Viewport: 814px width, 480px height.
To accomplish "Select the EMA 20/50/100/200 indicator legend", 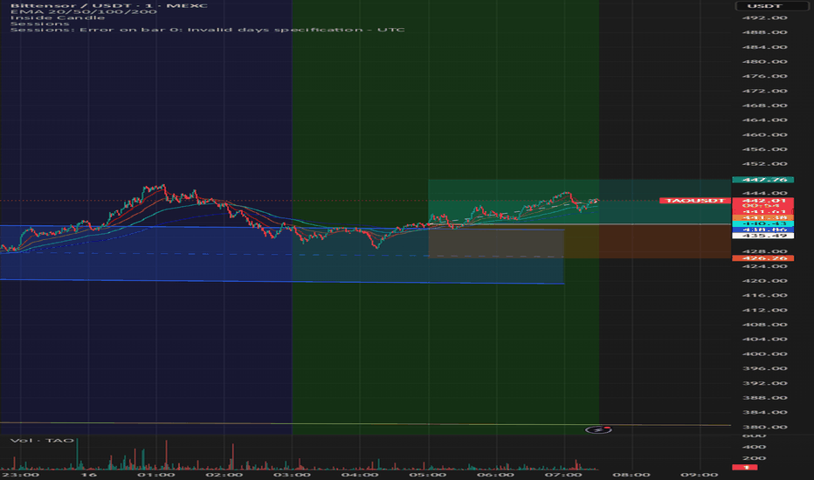I will click(x=84, y=11).
